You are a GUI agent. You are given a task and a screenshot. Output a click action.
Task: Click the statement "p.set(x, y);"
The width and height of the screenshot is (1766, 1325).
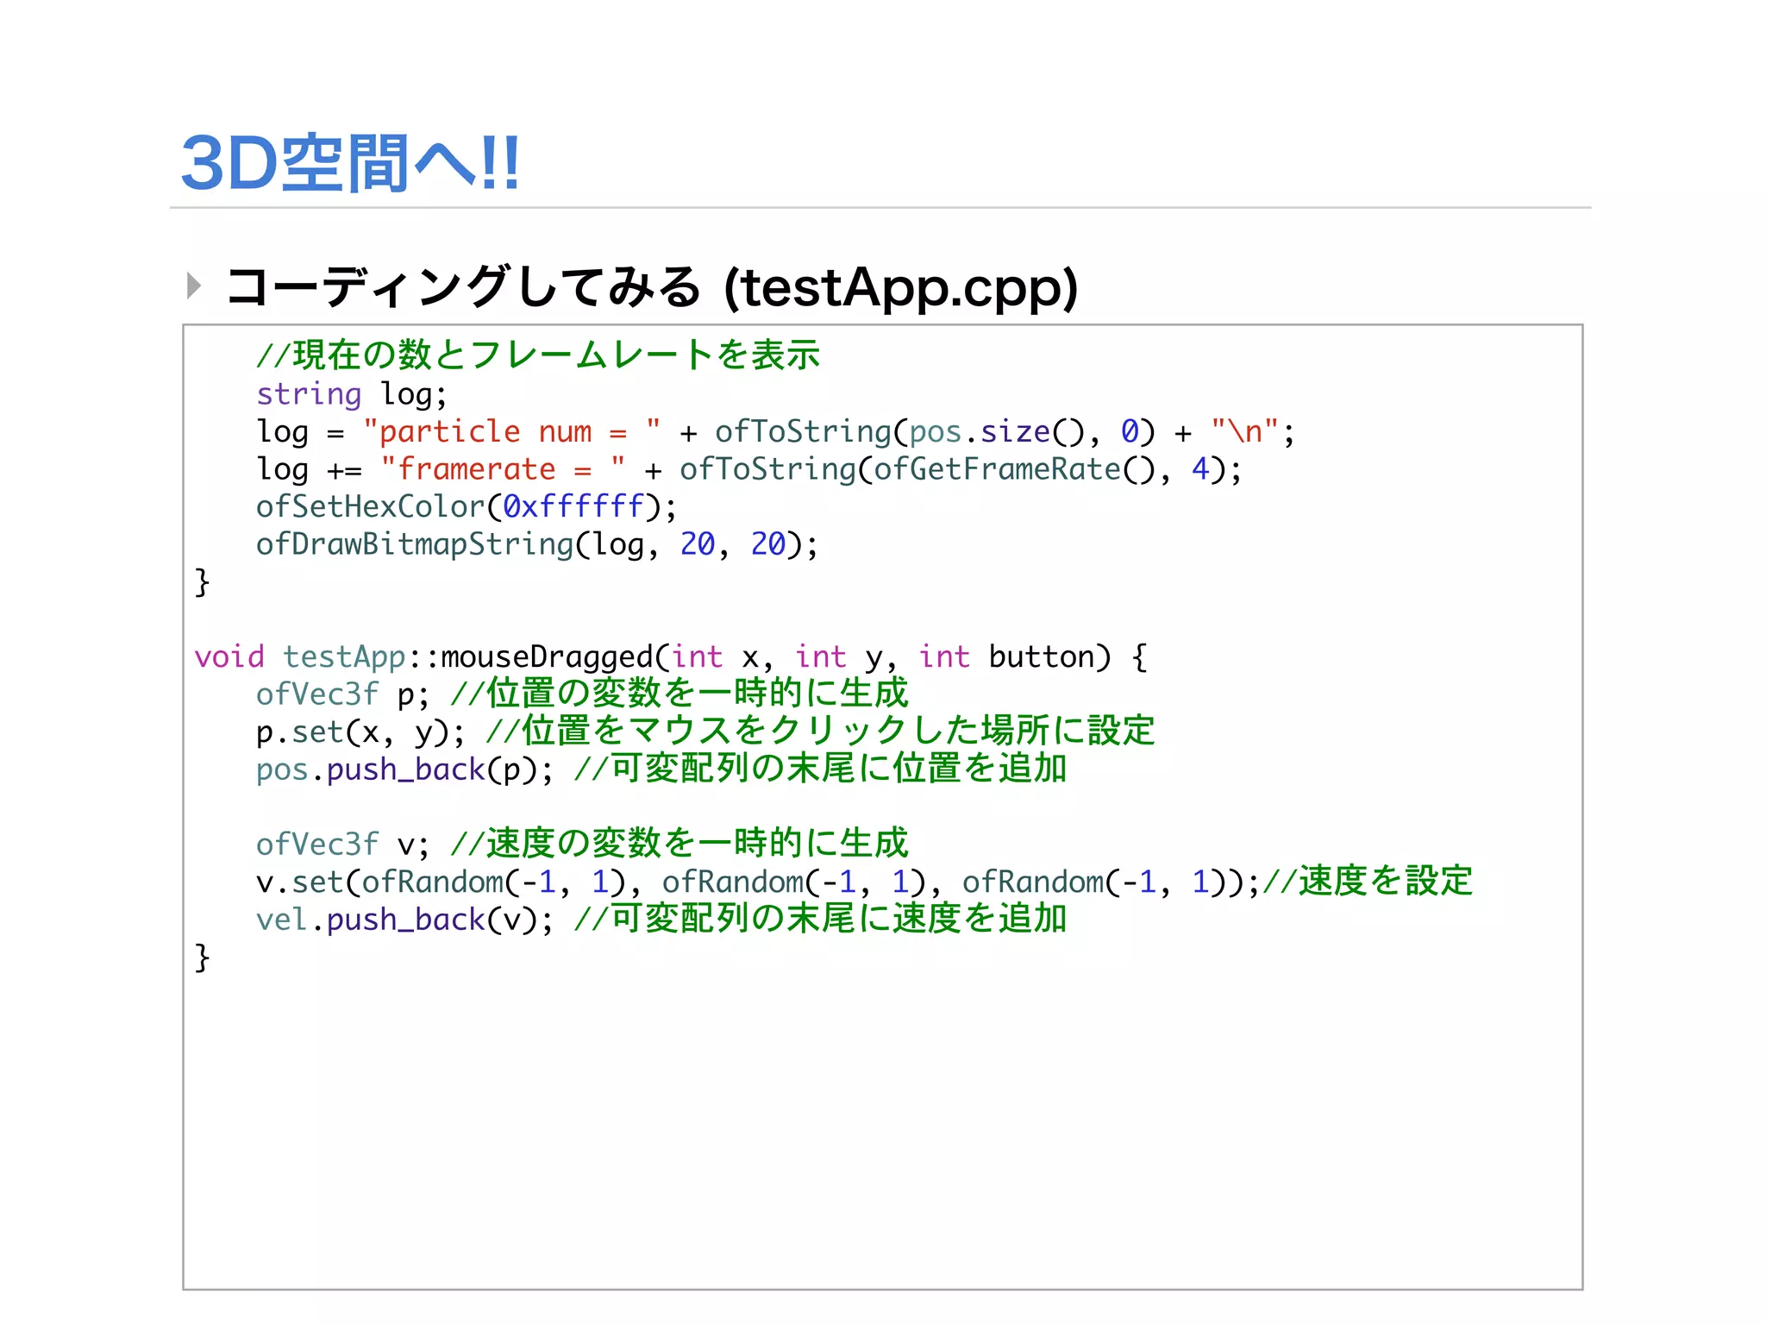coord(360,733)
